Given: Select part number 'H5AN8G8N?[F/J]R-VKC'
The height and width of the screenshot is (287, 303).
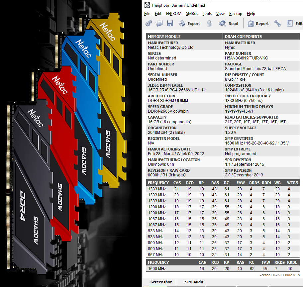Looking at the screenshot, I should [x=247, y=58].
